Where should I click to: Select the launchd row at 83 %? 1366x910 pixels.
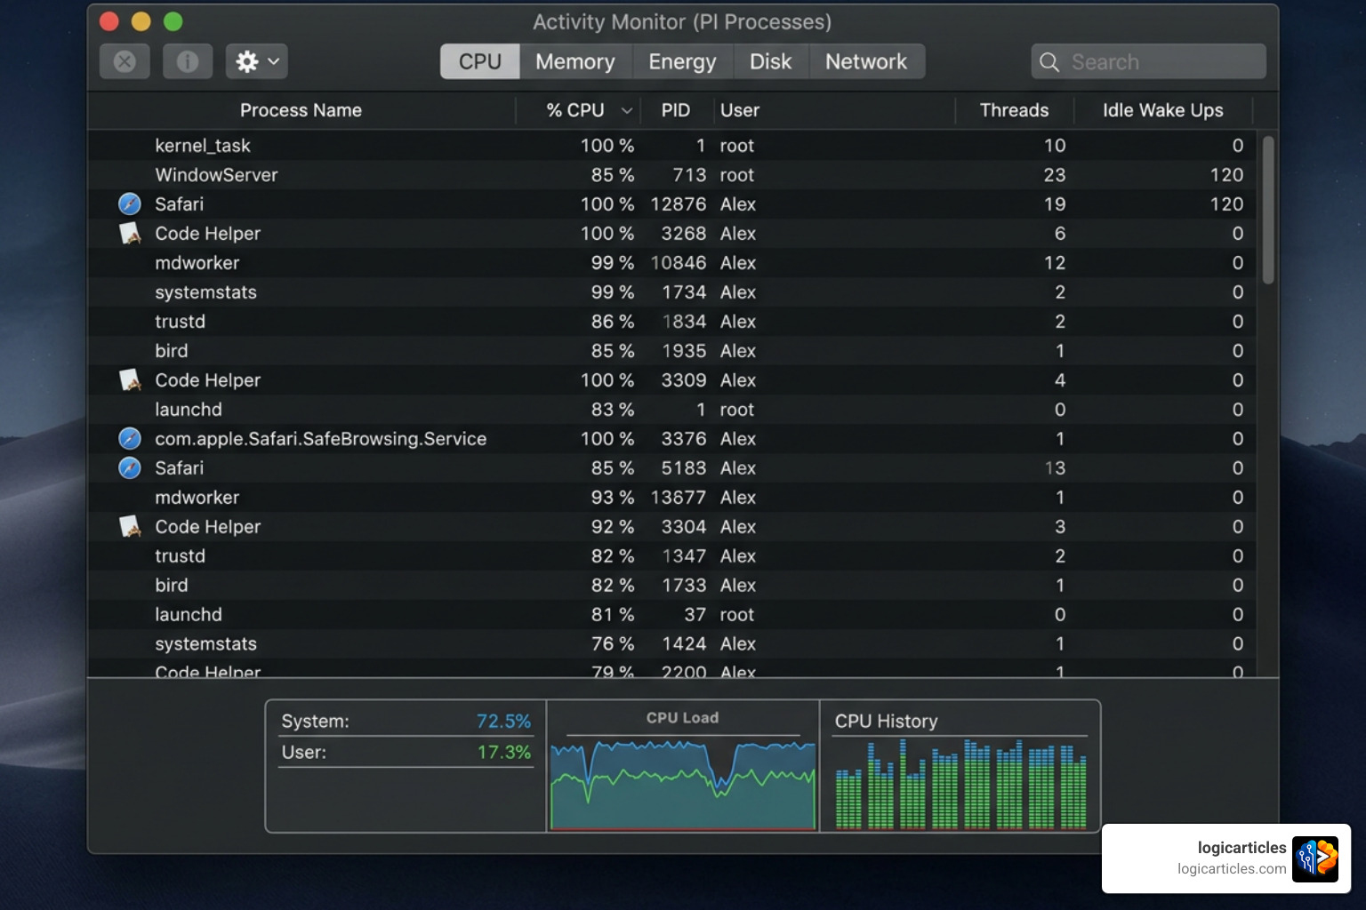tap(672, 410)
